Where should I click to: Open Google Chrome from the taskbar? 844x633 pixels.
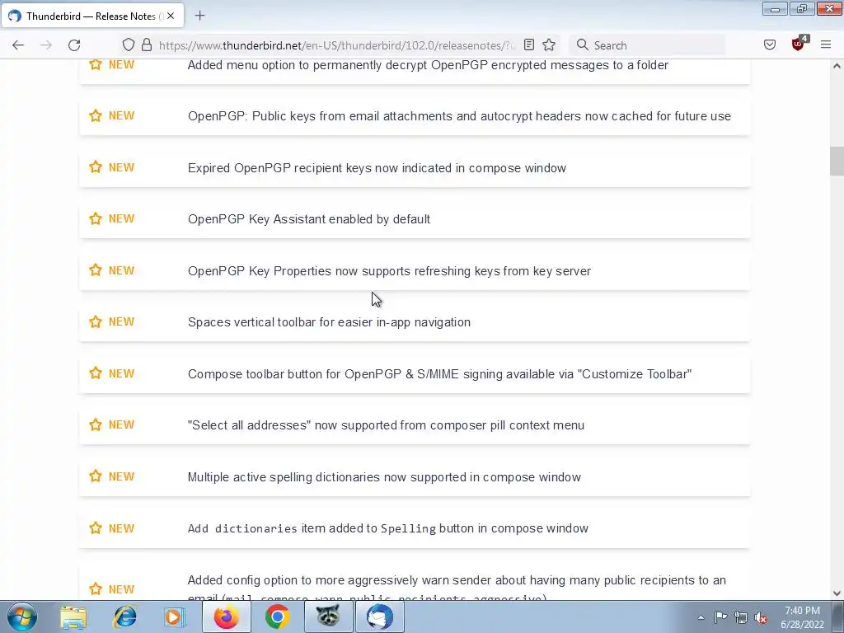click(277, 617)
